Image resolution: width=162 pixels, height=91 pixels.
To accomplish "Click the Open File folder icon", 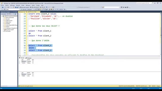I will pyautogui.click(x=14, y=7).
